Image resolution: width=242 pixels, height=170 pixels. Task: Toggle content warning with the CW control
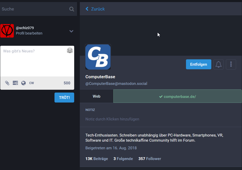pos(31,83)
